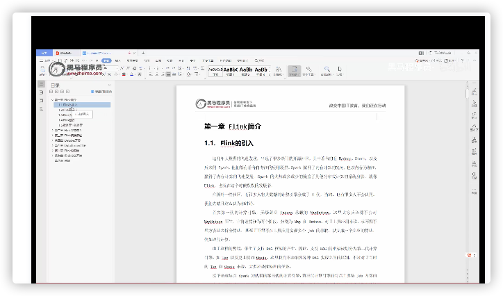Screen dimensions: 503x296
Task: Close the current document tab
Action: click(134, 53)
